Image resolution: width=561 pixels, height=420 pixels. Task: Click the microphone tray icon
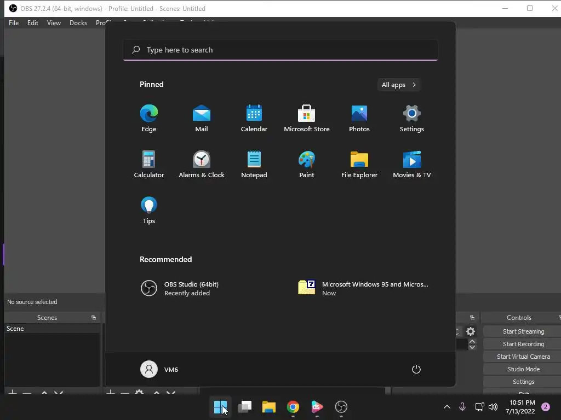click(462, 407)
